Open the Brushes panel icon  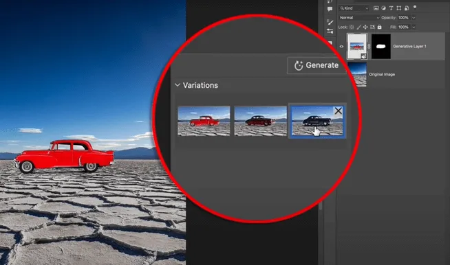(x=330, y=22)
